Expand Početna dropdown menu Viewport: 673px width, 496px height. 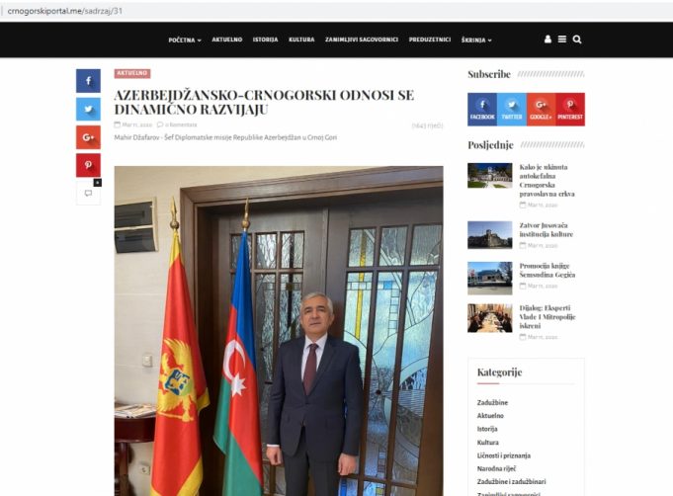[185, 40]
